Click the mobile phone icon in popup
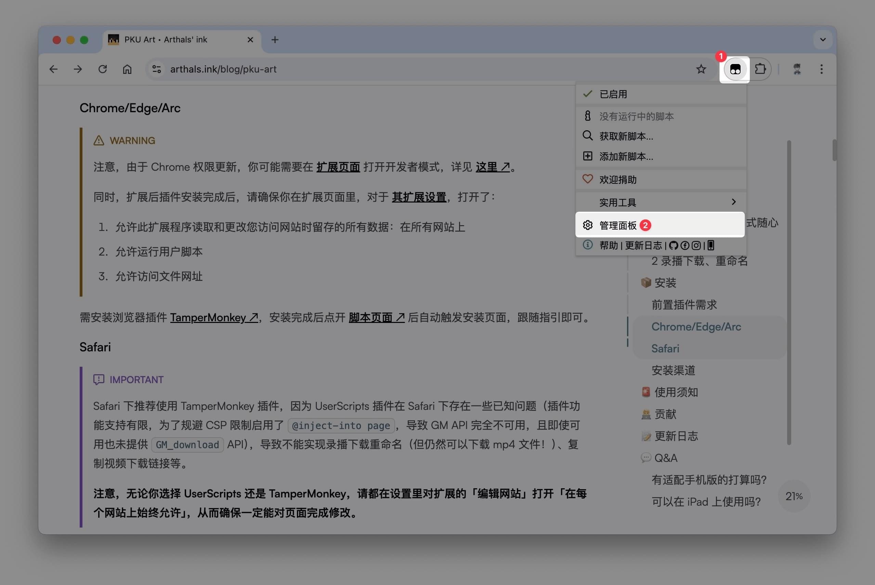This screenshot has width=875, height=585. (x=711, y=246)
